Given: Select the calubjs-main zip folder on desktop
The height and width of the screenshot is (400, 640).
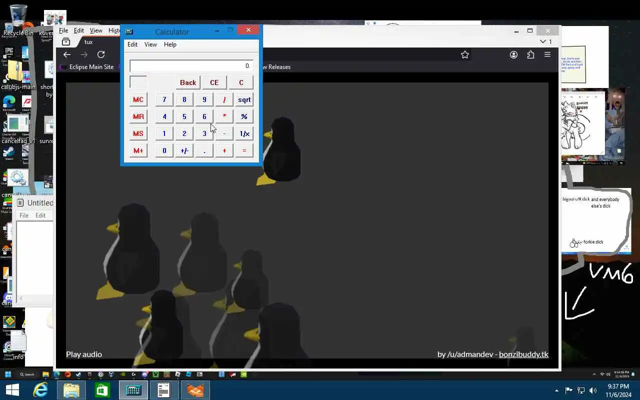Looking at the screenshot, I should [x=17, y=75].
